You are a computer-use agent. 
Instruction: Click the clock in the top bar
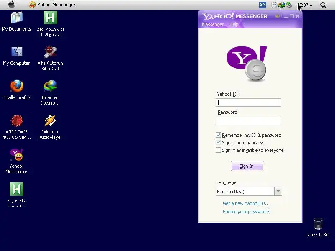pos(305,5)
